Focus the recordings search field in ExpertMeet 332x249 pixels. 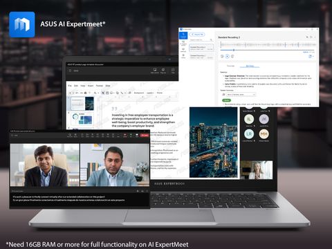coord(201,40)
